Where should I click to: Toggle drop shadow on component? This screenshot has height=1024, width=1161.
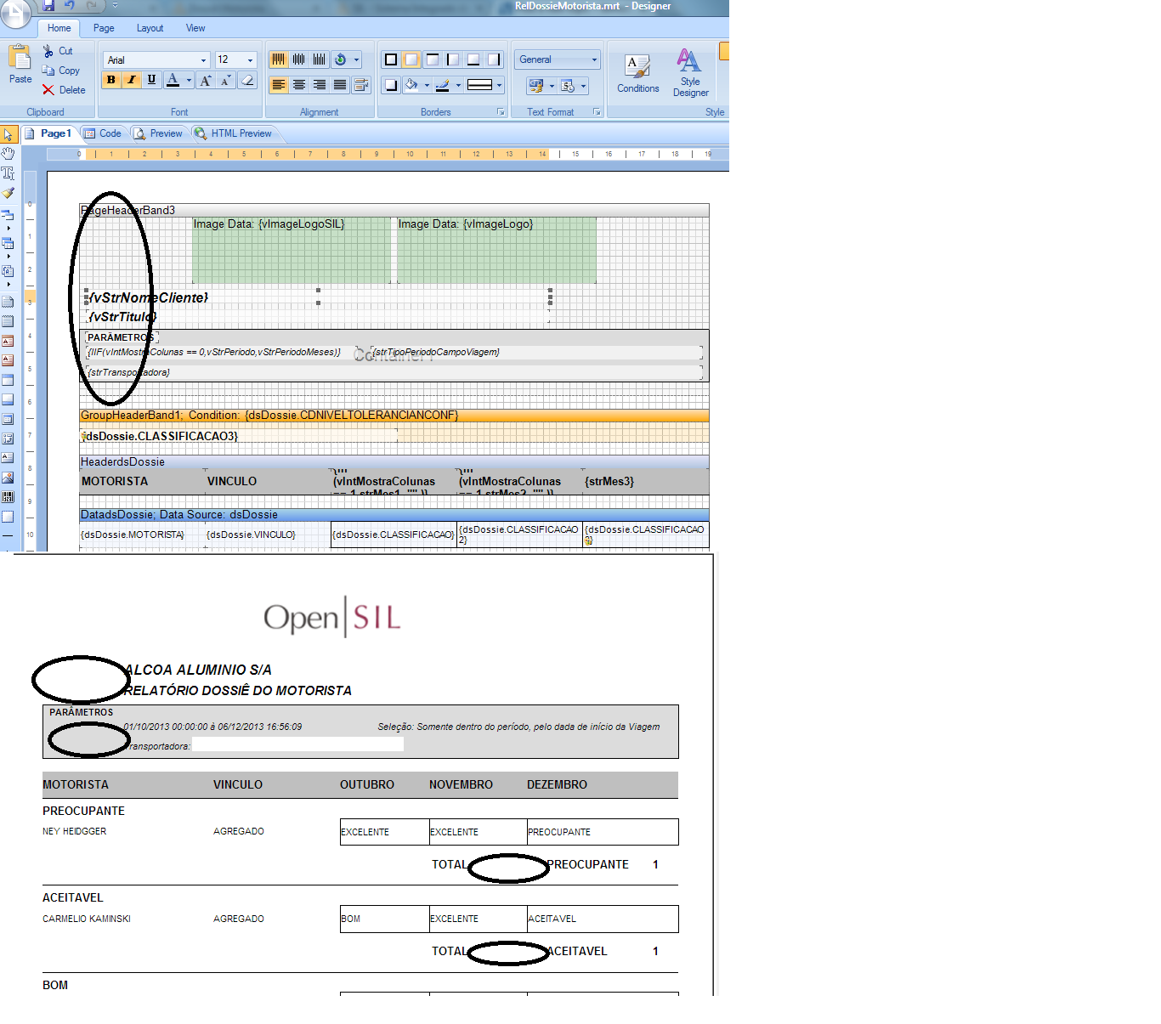click(x=391, y=85)
